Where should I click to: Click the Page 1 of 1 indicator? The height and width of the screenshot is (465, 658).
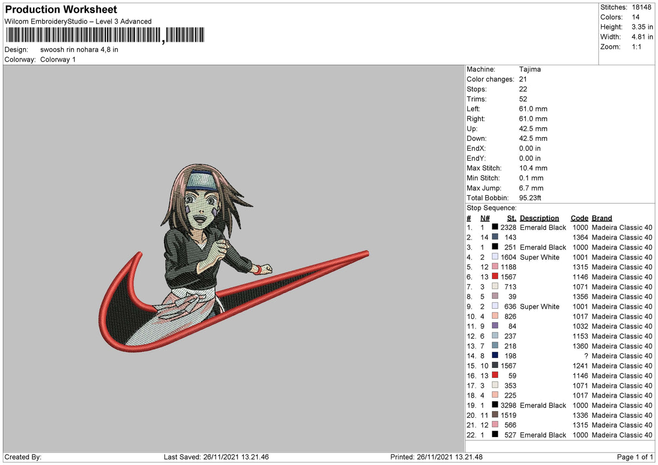point(636,457)
